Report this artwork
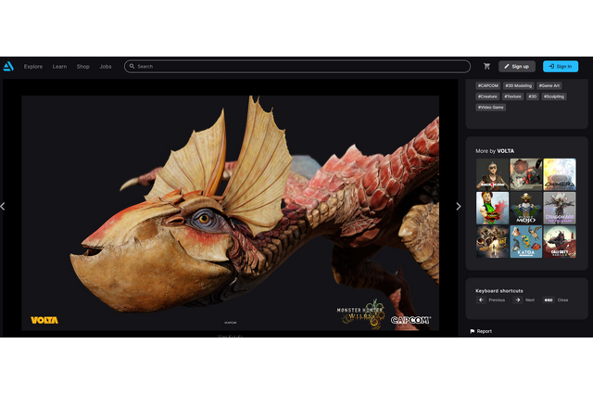This screenshot has height=395, width=593. click(481, 331)
